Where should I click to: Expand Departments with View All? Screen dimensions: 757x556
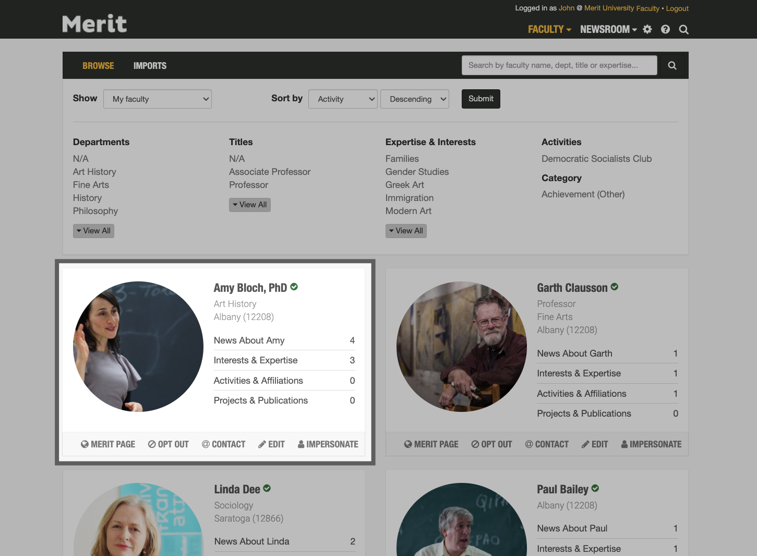coord(93,231)
